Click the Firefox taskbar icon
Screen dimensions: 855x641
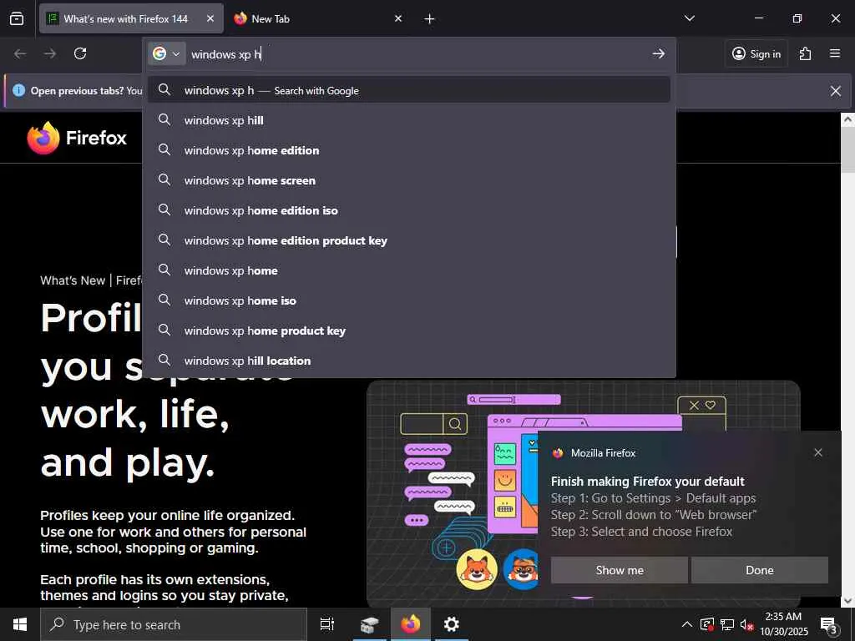pyautogui.click(x=411, y=624)
